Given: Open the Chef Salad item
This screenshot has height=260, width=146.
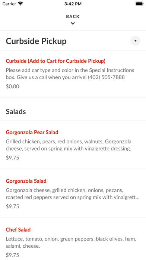Looking at the screenshot, I should [18, 230].
